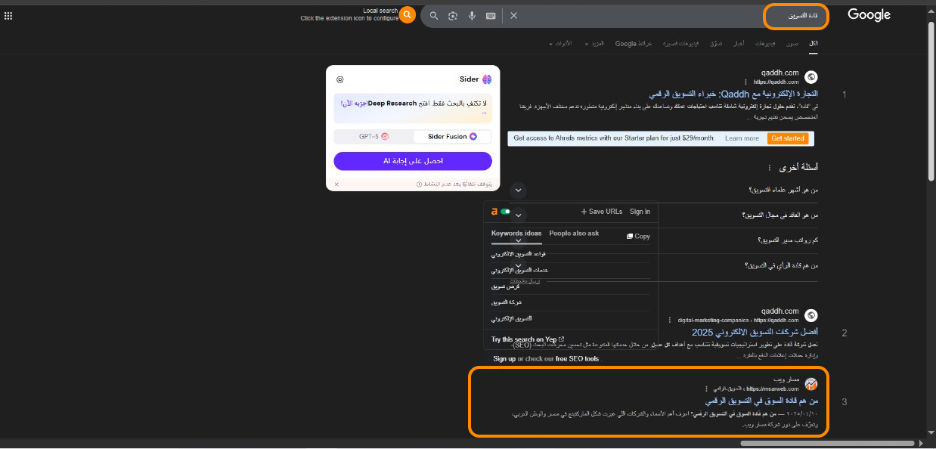Select the GPT-5 model option

[373, 137]
